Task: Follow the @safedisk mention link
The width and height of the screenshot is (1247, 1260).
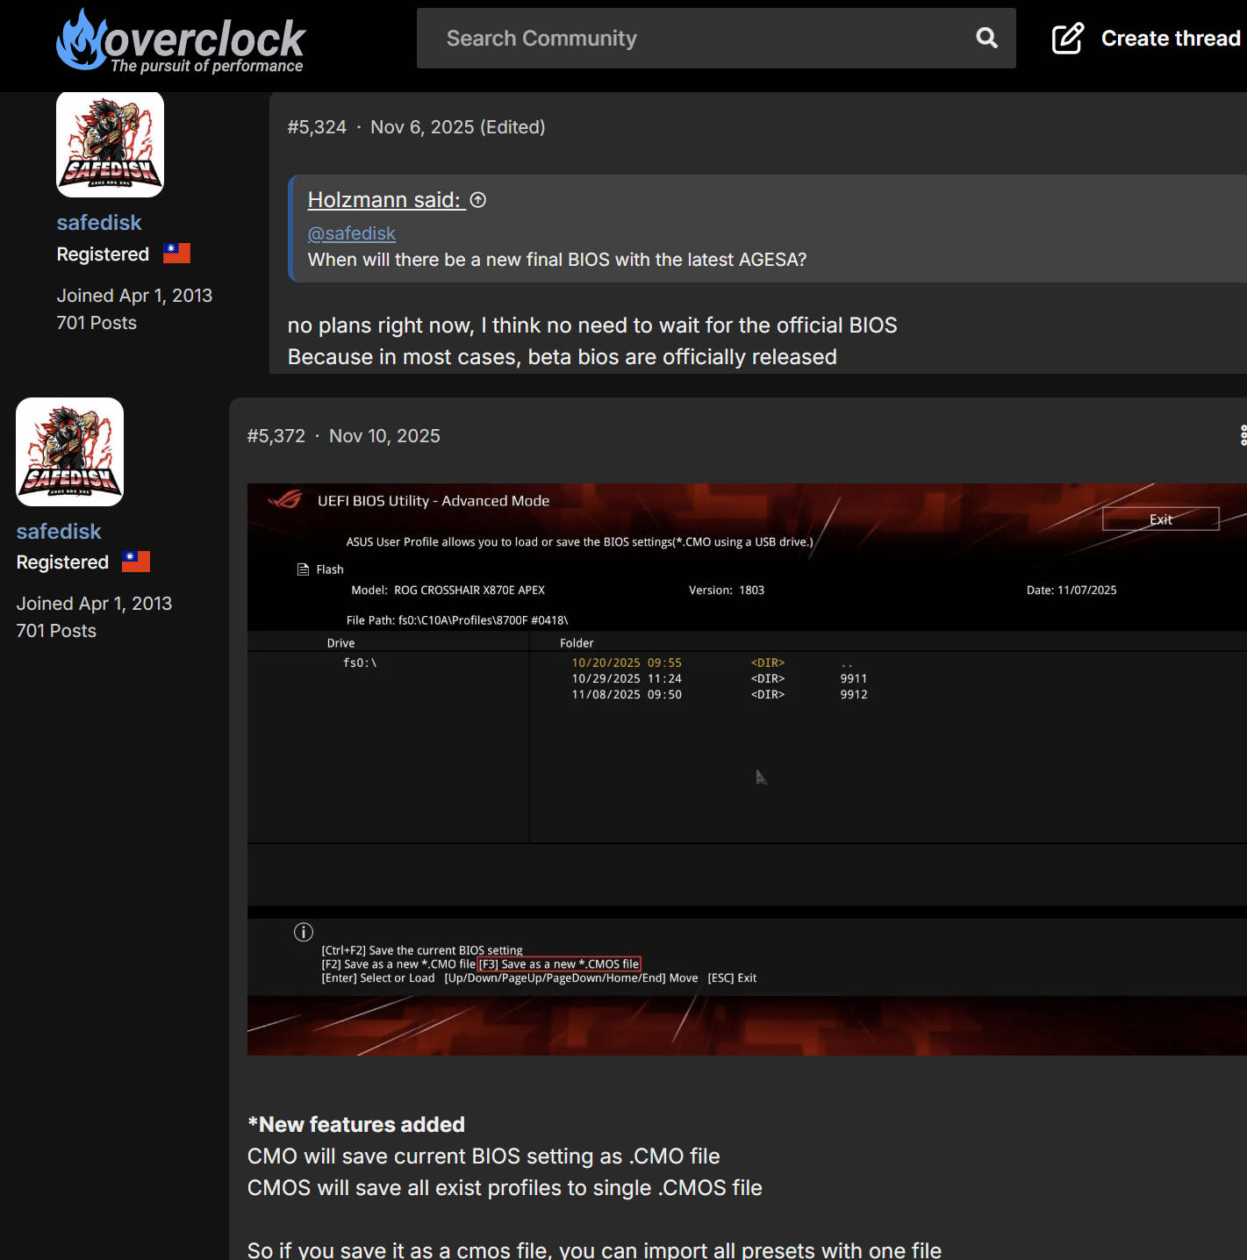Action: [351, 233]
